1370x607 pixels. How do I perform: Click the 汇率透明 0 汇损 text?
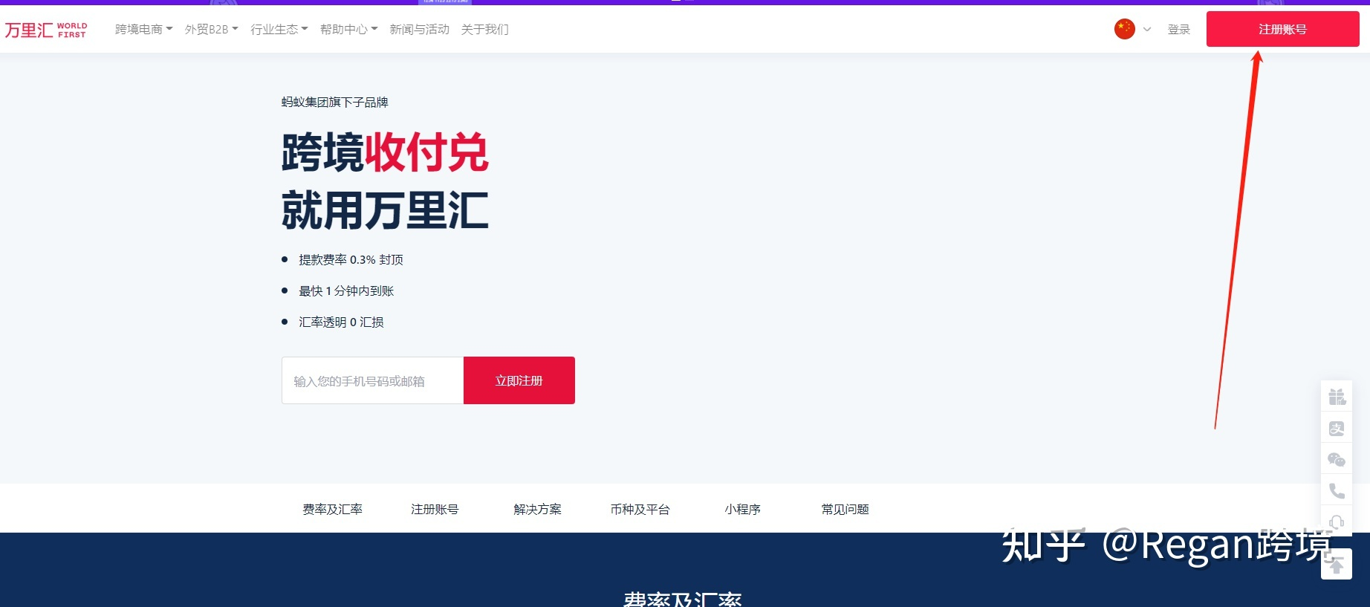coord(341,322)
